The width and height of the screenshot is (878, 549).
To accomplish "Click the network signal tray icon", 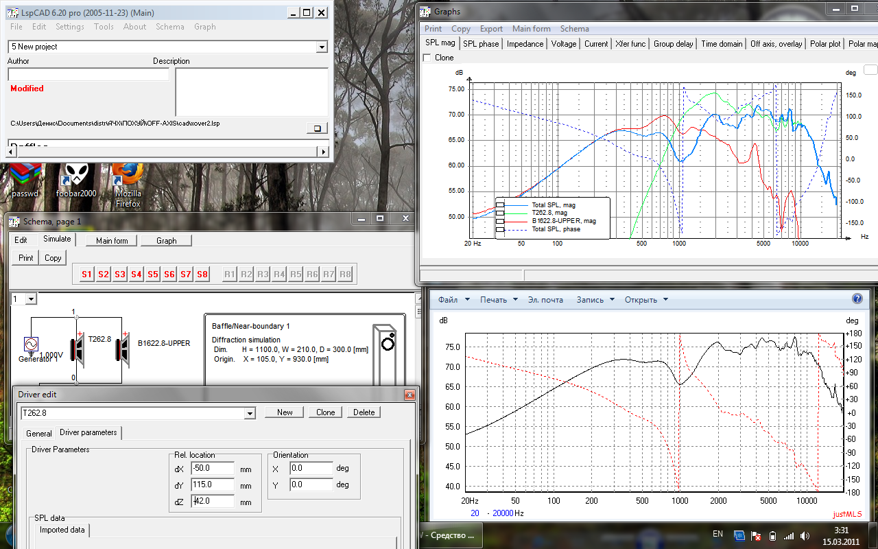I will (789, 535).
